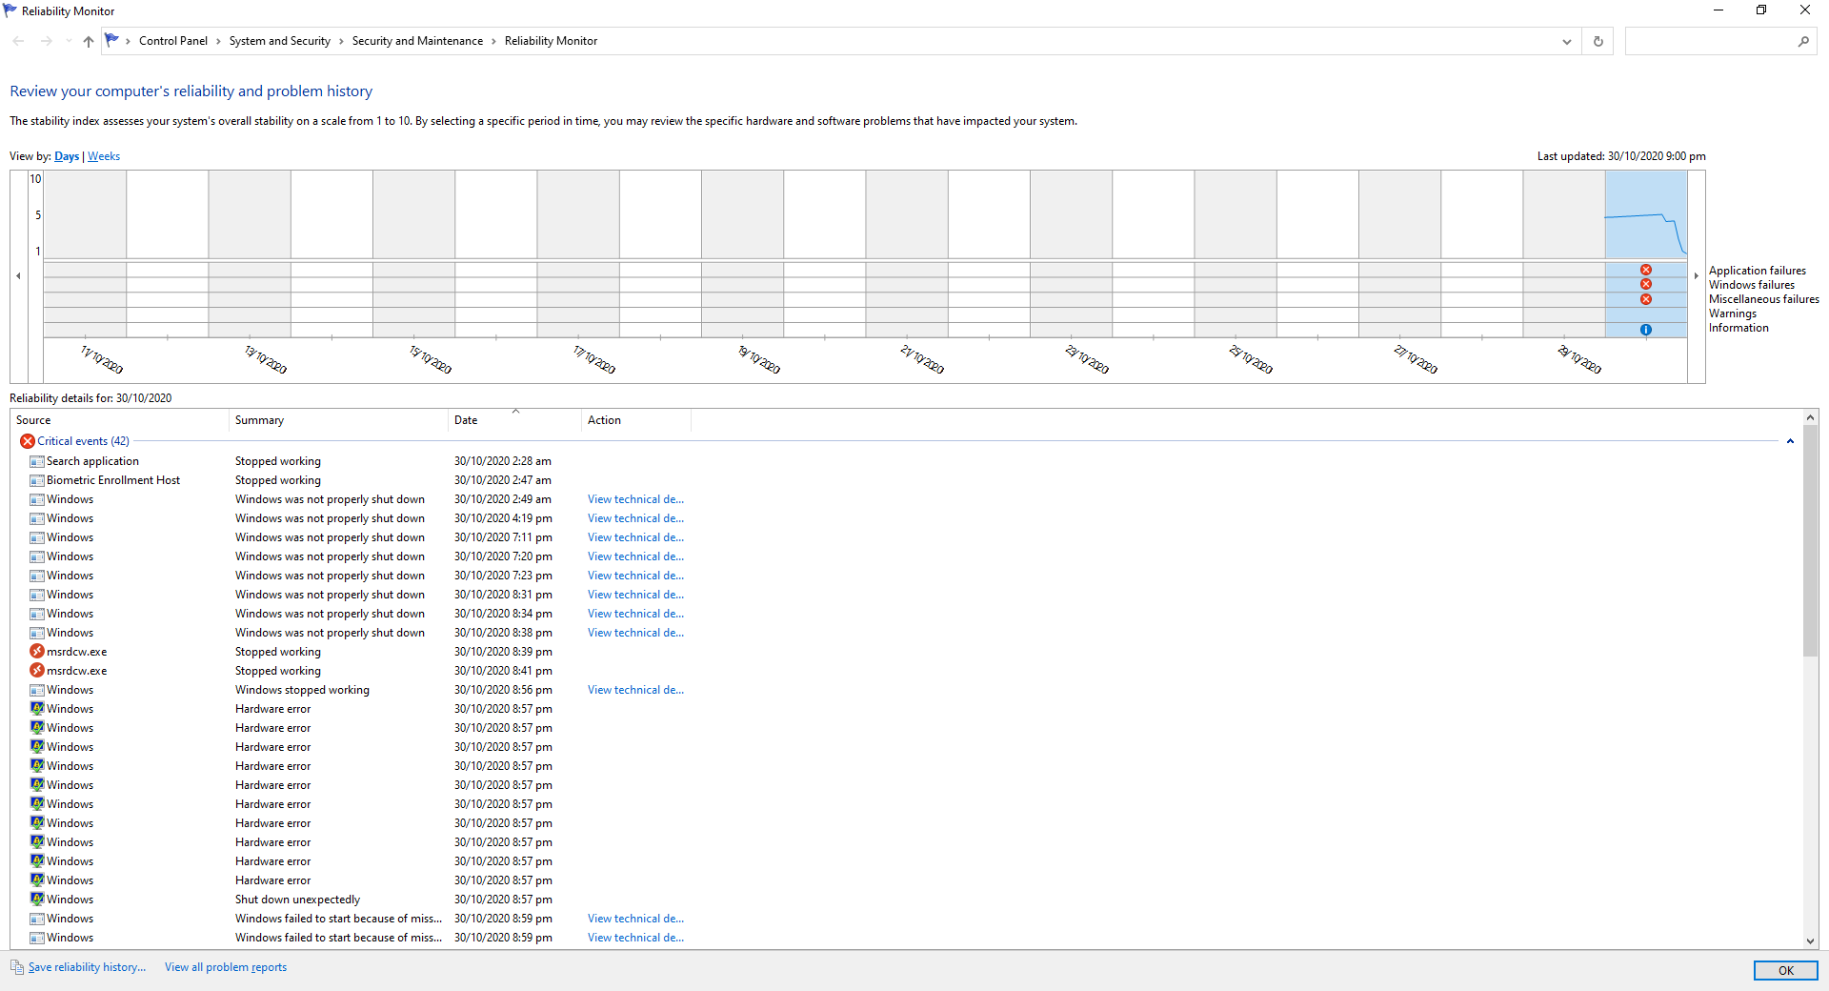Viewport: 1829px width, 991px height.
Task: Open the recent locations dropdown arrow
Action: [x=69, y=41]
